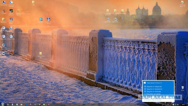Open CCleaner from the desktop
This screenshot has height=106, width=188.
[4, 12]
